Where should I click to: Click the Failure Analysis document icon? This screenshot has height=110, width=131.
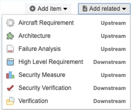(10, 49)
